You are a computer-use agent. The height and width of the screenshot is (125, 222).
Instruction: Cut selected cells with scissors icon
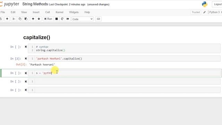[14, 19]
